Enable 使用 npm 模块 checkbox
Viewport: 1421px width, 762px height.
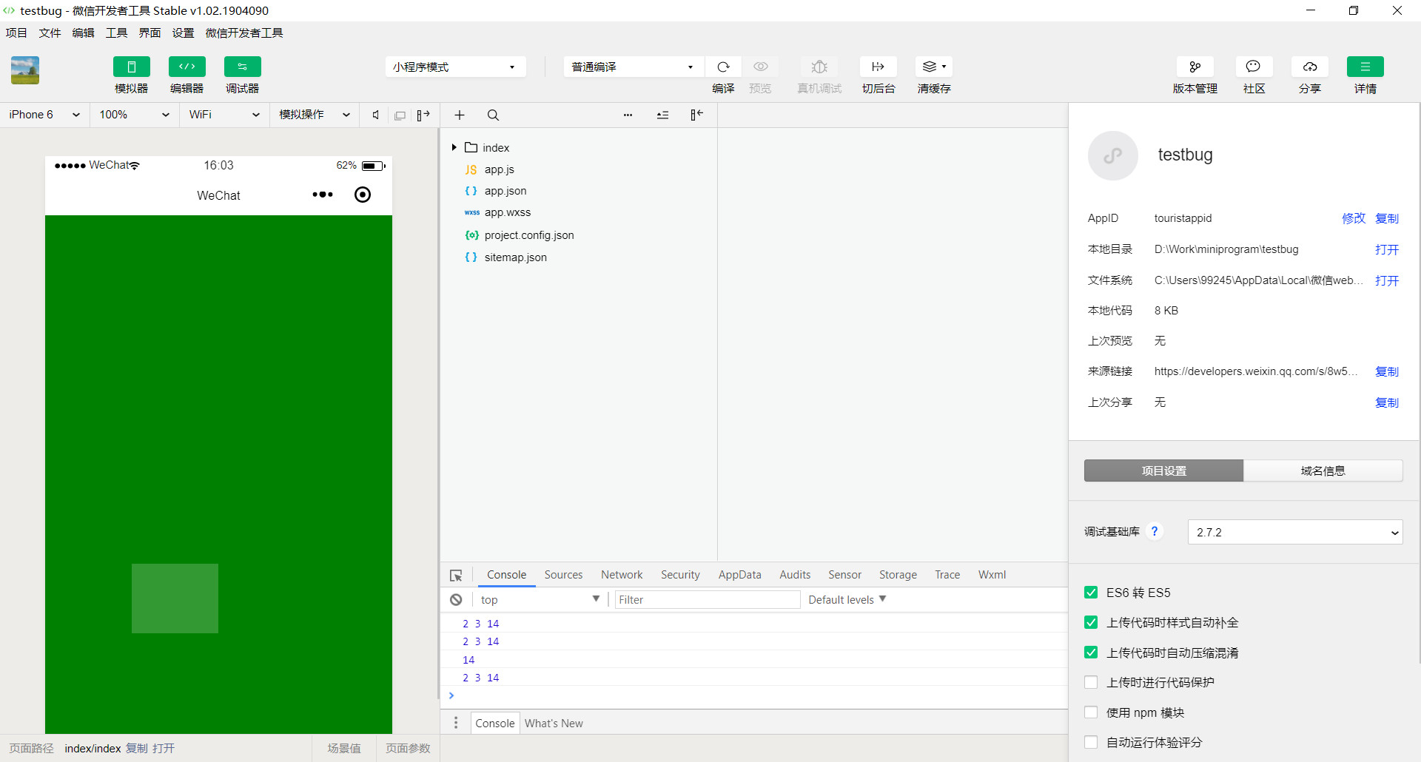(1091, 712)
